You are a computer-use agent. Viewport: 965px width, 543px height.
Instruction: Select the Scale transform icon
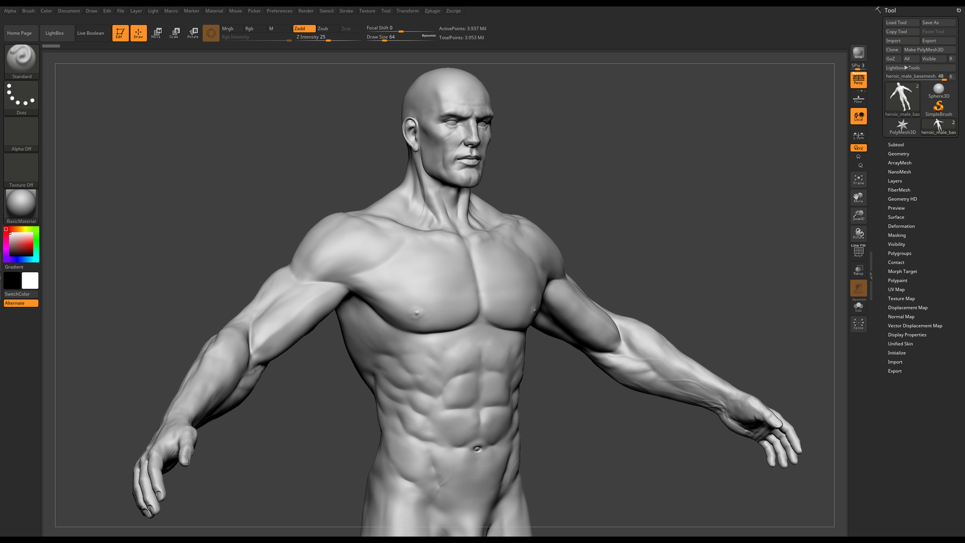(x=175, y=33)
